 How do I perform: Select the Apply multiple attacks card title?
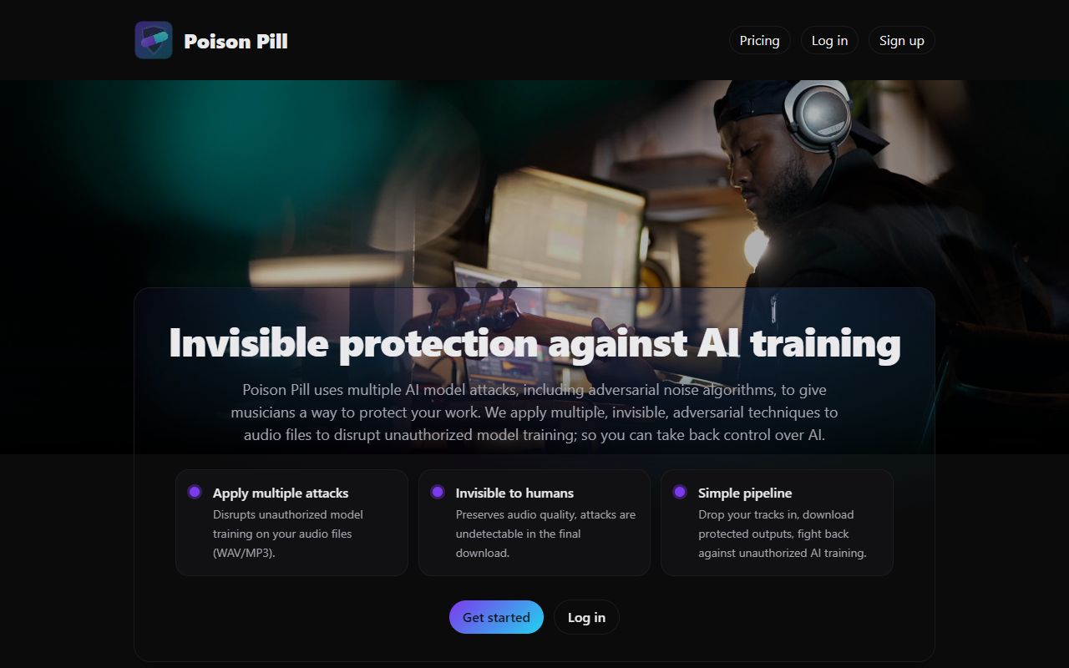tap(281, 493)
